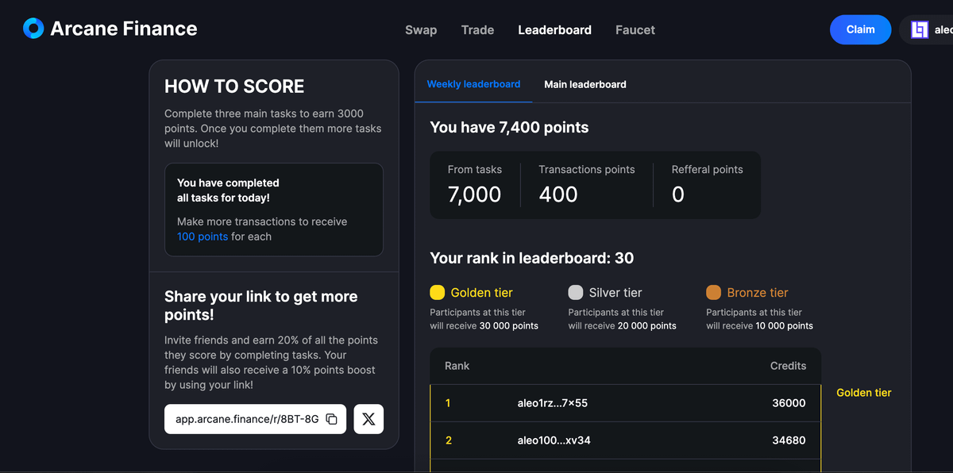Screen dimensions: 953x473
Task: Click the Bronze tier orange swatch
Action: (713, 292)
